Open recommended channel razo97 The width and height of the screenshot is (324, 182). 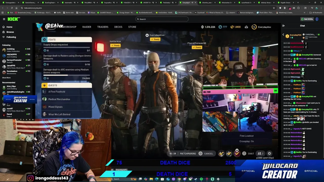tap(16, 109)
